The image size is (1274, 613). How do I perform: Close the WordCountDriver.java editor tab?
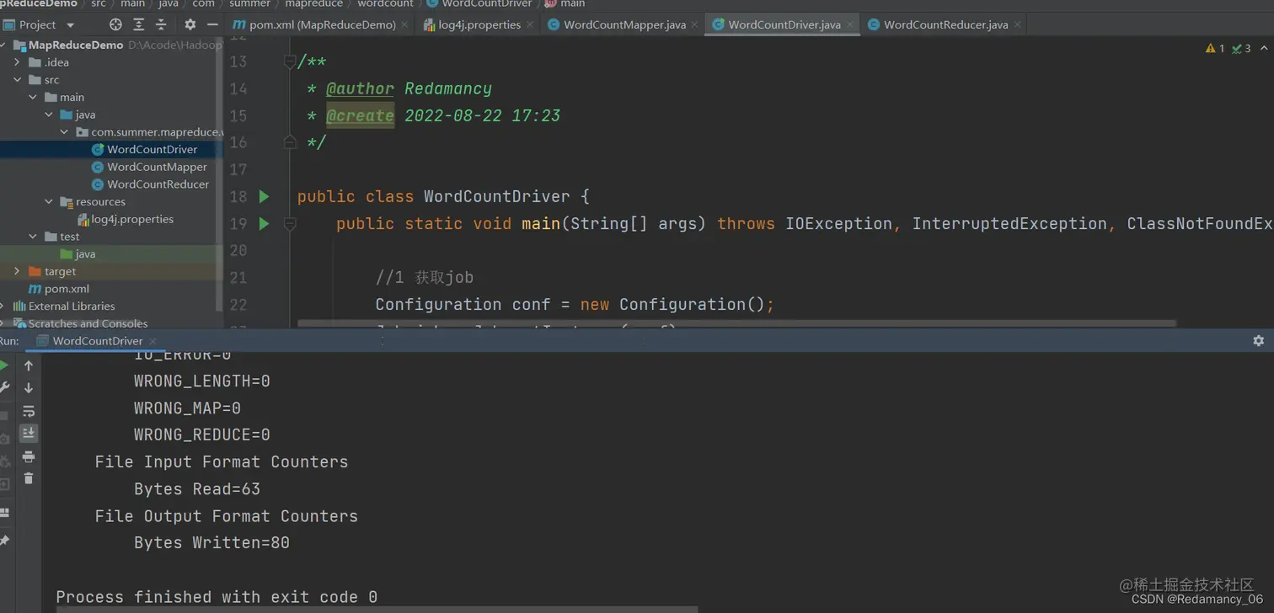(849, 24)
